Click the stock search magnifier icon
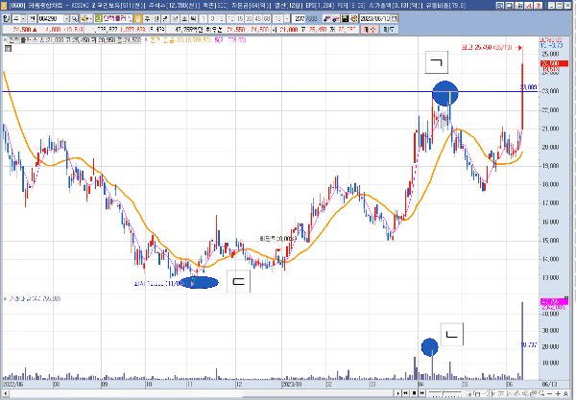 (74, 18)
